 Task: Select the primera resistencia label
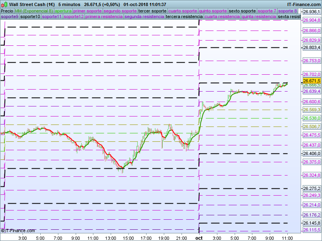(104, 17)
